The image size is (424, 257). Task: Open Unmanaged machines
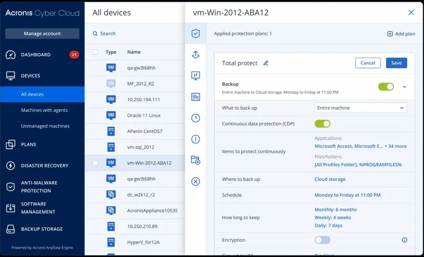pos(45,126)
